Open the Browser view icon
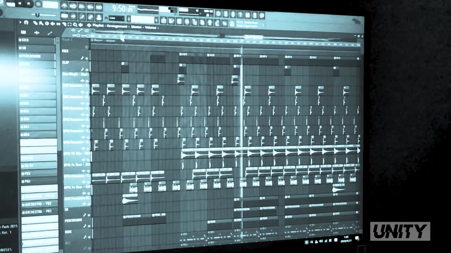Screen dimensions: 451x253 [194, 22]
